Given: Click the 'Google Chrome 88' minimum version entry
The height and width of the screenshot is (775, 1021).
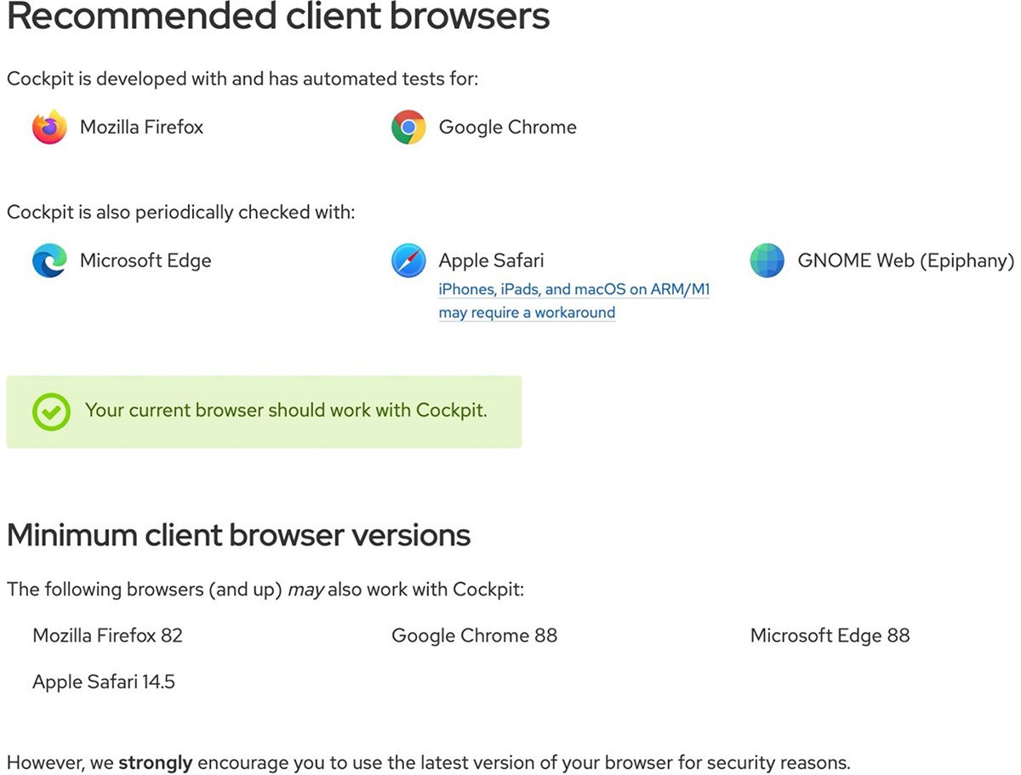Looking at the screenshot, I should point(474,635).
